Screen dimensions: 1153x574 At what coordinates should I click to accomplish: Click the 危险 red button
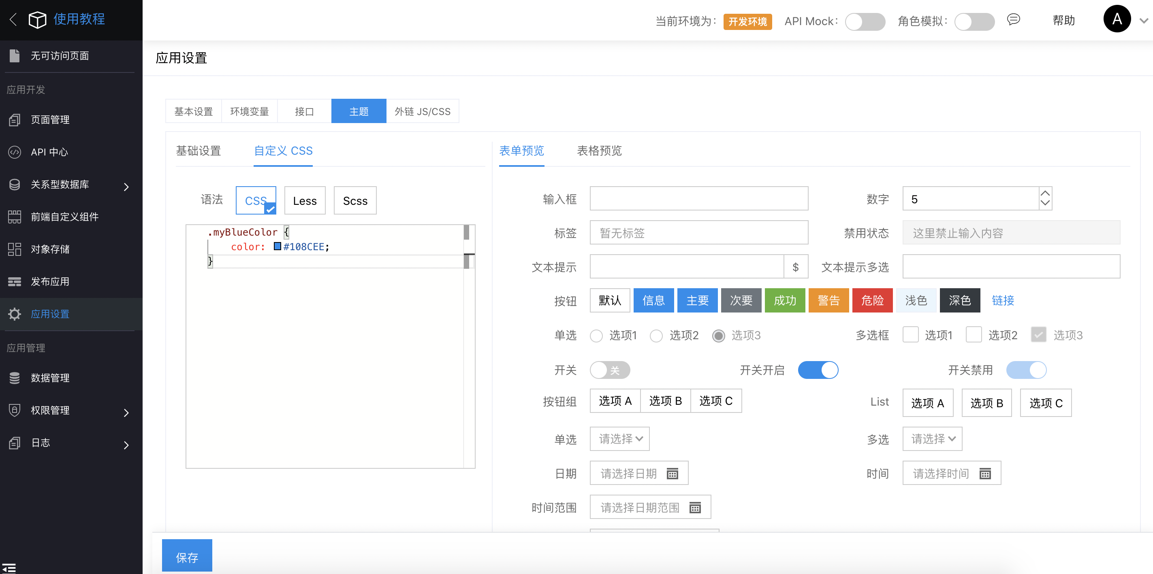tap(872, 300)
